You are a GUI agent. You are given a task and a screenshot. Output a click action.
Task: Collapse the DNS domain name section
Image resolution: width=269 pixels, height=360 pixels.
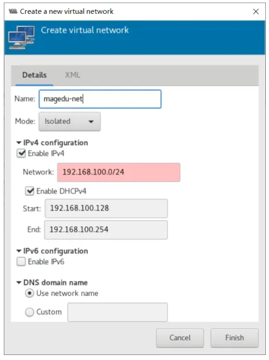[x=19, y=282]
